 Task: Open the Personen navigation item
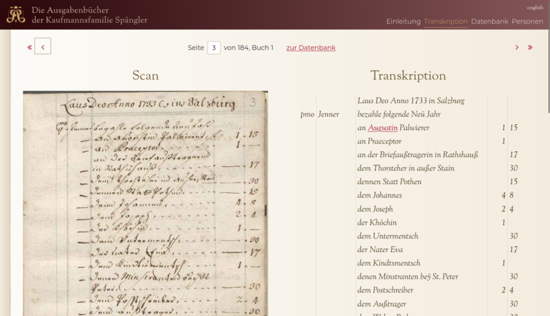click(x=527, y=21)
